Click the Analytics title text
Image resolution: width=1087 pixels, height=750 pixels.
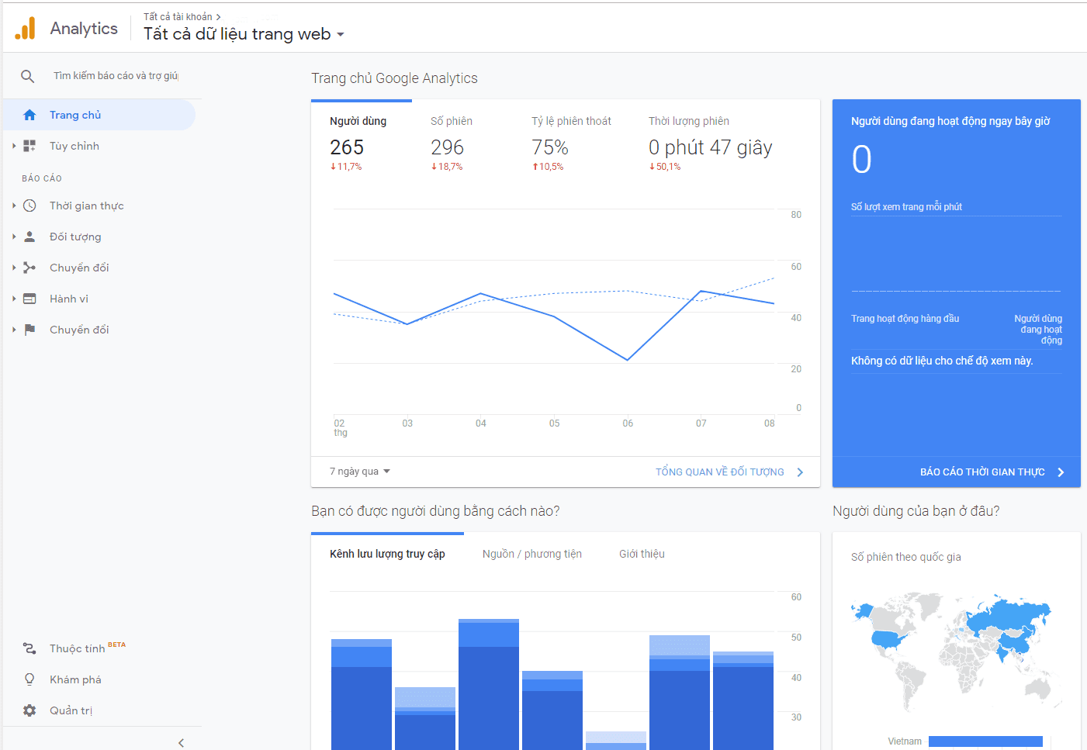[84, 29]
